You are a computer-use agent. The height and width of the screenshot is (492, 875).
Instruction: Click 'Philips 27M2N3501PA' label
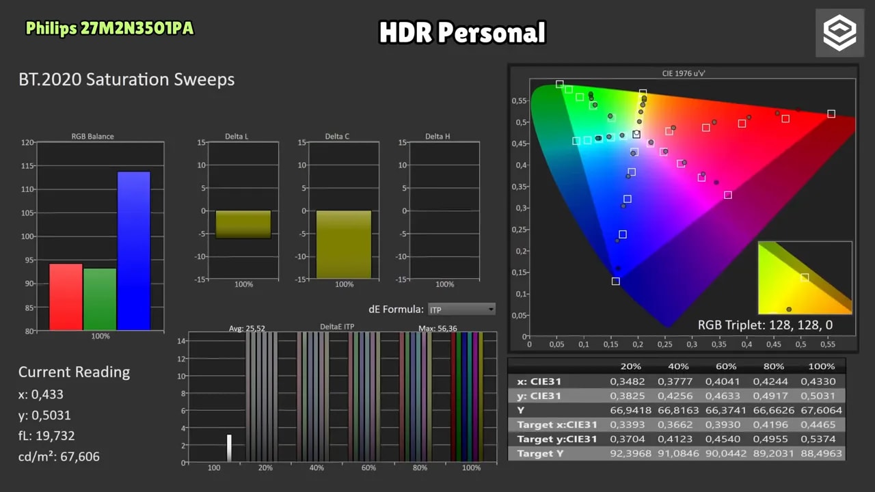(110, 28)
